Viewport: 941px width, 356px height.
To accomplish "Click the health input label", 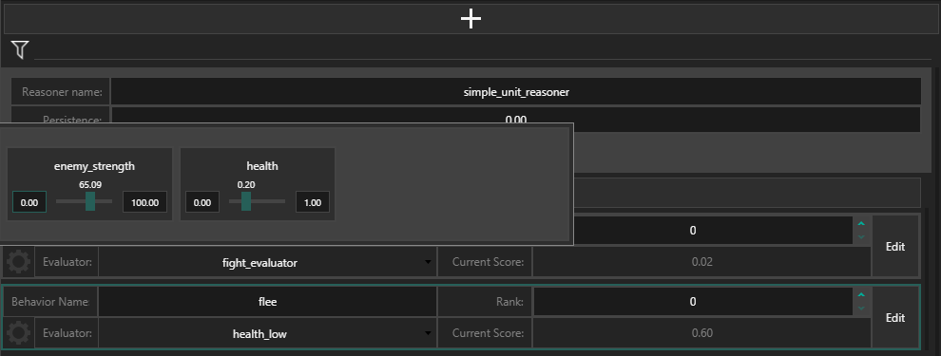I will click(x=262, y=166).
